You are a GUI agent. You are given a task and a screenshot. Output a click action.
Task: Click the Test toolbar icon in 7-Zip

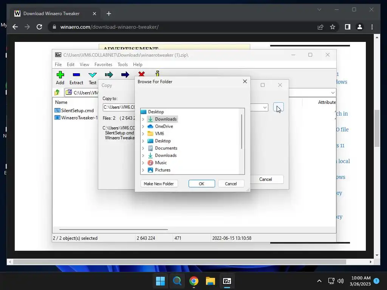coord(93,75)
